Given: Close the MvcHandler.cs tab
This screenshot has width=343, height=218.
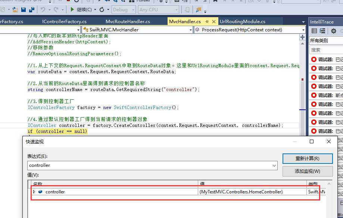Looking at the screenshot, I should tap(214, 21).
